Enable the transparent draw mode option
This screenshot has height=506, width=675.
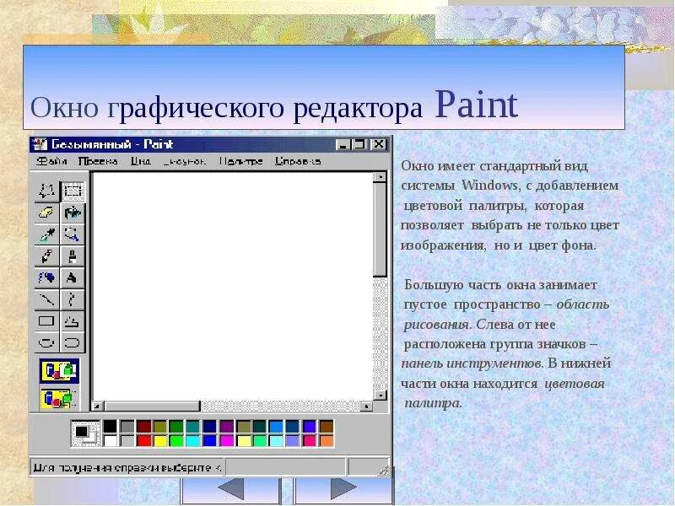[59, 399]
